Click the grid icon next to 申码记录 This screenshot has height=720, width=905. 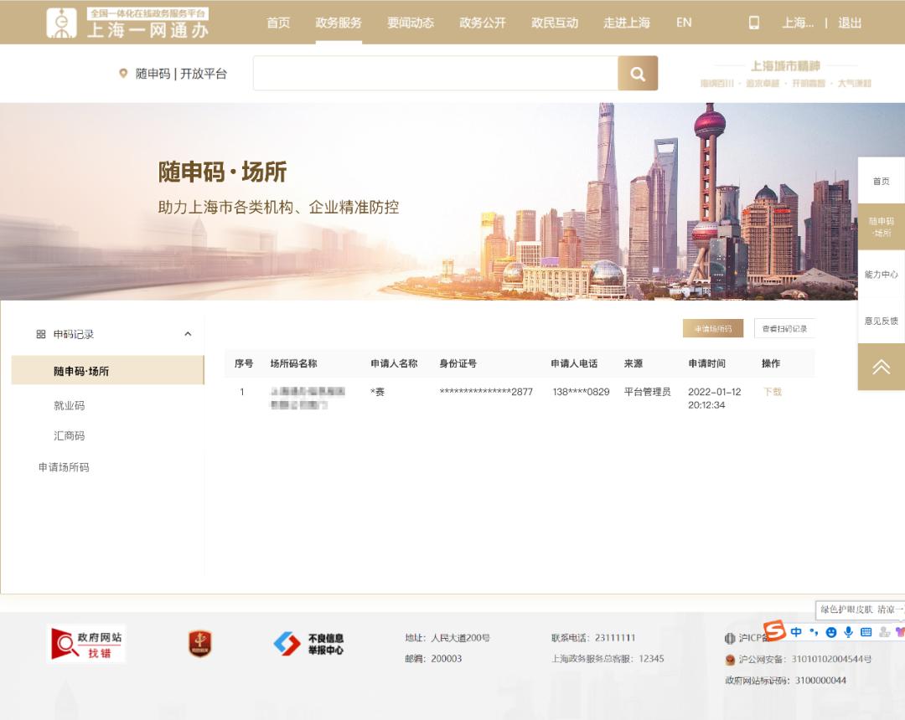click(40, 333)
